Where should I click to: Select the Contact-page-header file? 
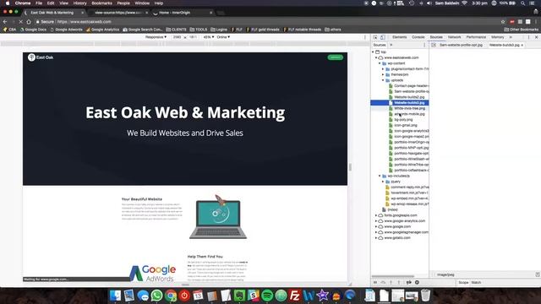coord(408,86)
